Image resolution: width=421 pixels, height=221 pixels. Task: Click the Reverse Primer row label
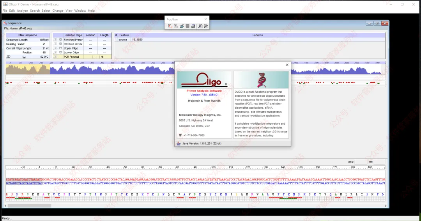(x=73, y=44)
